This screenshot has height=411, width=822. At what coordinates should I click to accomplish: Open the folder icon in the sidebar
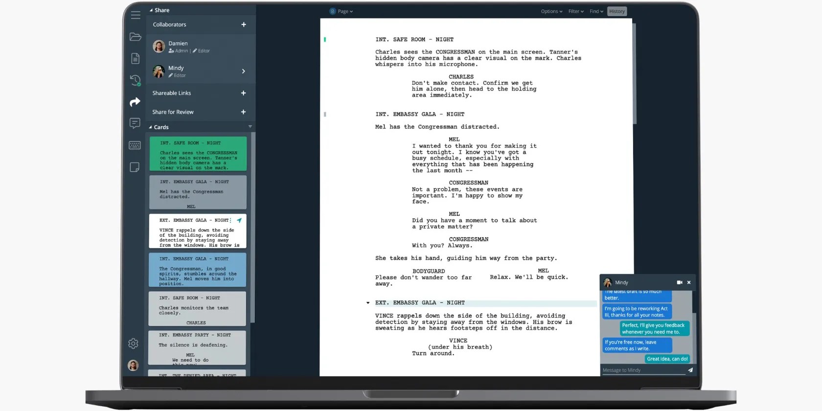136,37
